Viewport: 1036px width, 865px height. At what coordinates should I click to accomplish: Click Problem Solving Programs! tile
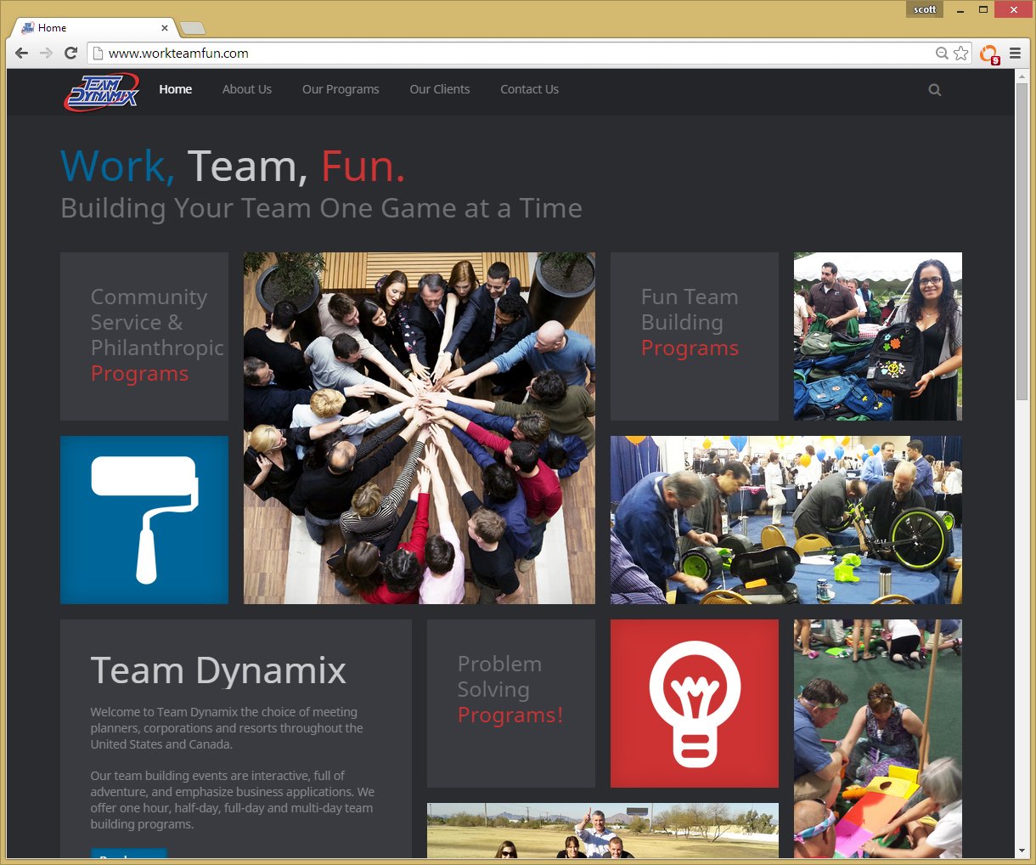tap(511, 704)
